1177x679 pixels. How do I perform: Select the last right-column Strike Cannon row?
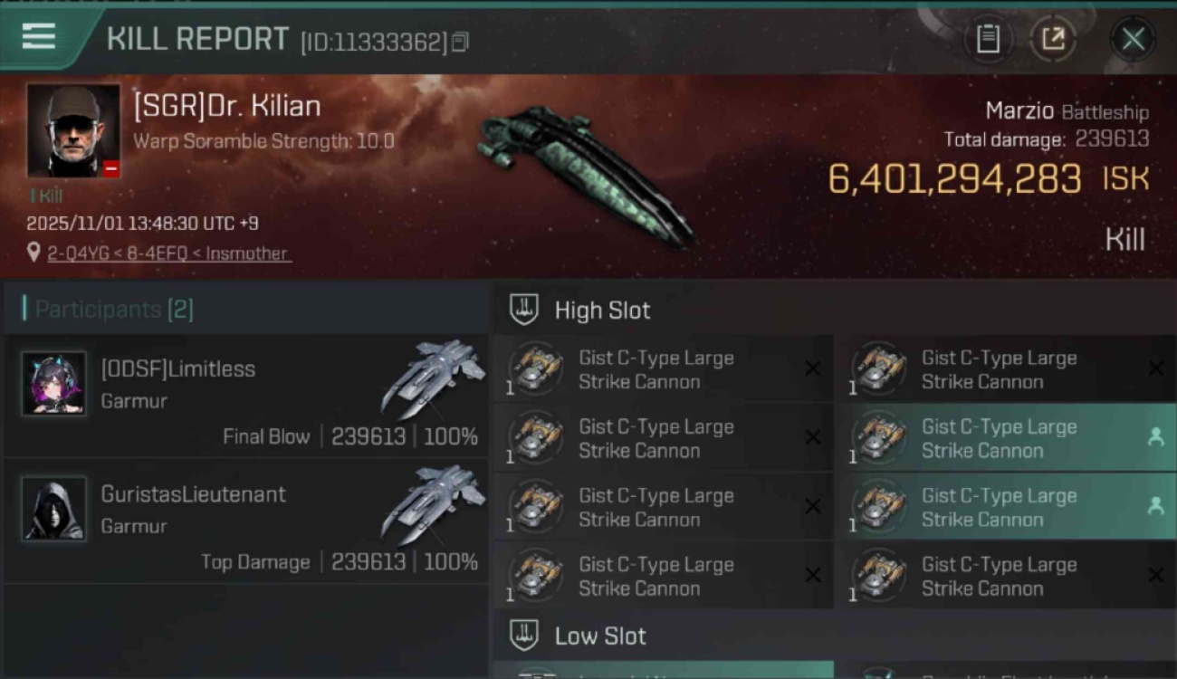tap(1006, 576)
